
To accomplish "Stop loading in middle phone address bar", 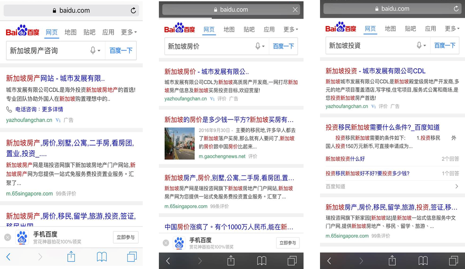I will 295,10.
